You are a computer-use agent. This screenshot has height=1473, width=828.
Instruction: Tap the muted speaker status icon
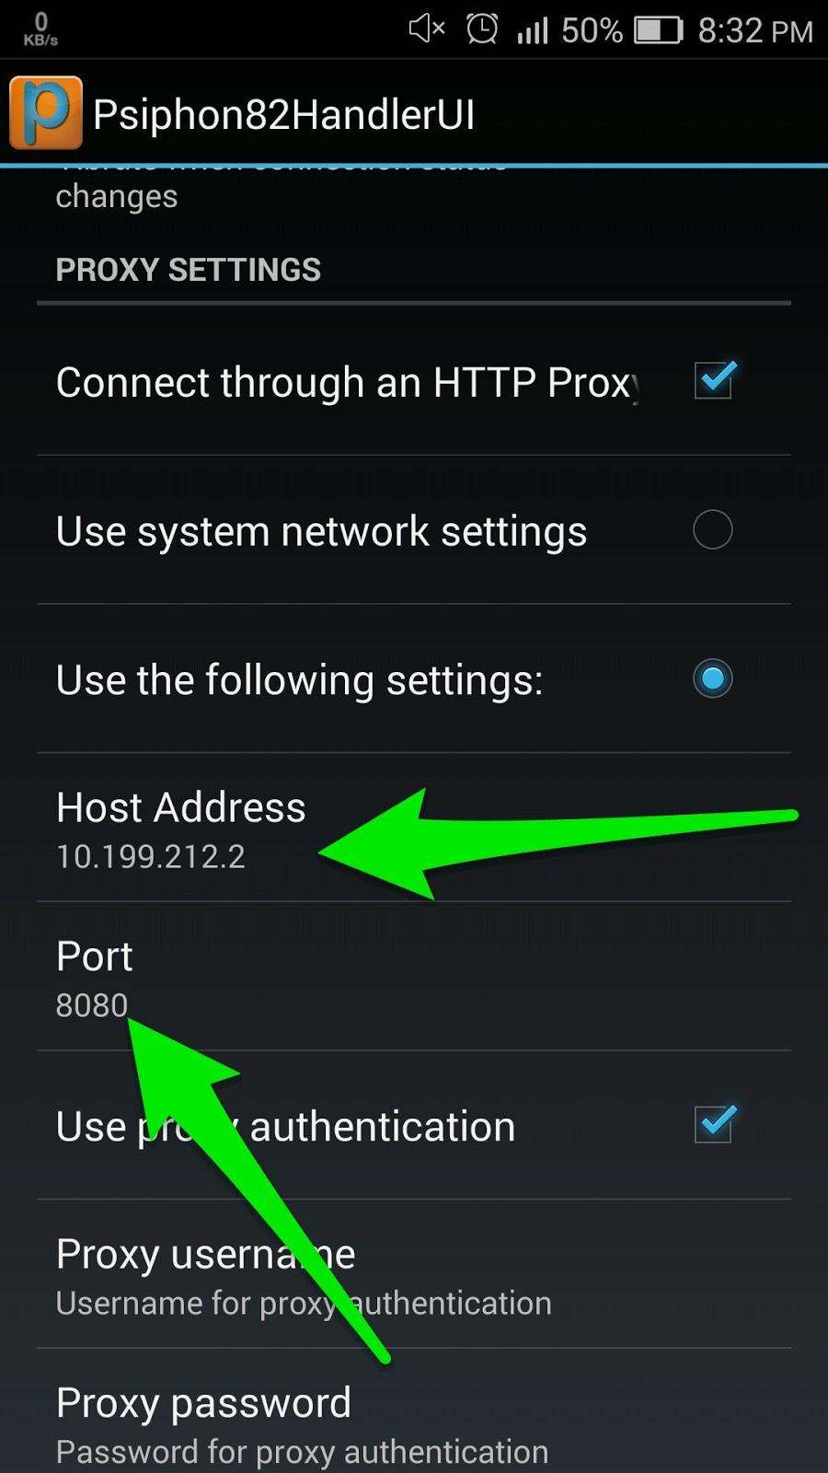click(427, 29)
